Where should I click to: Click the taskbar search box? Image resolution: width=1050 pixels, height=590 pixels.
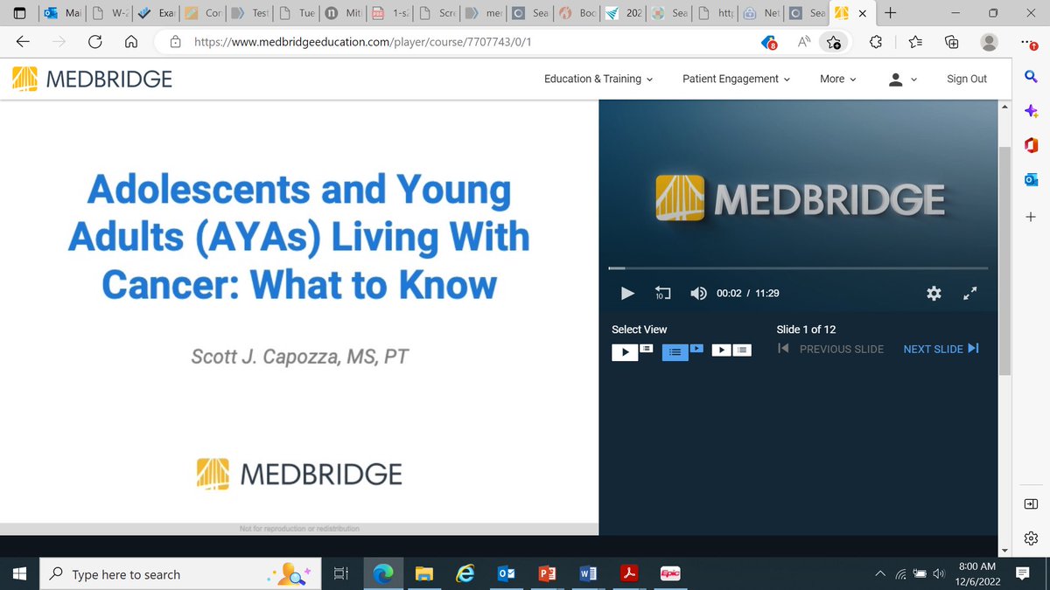pos(181,574)
